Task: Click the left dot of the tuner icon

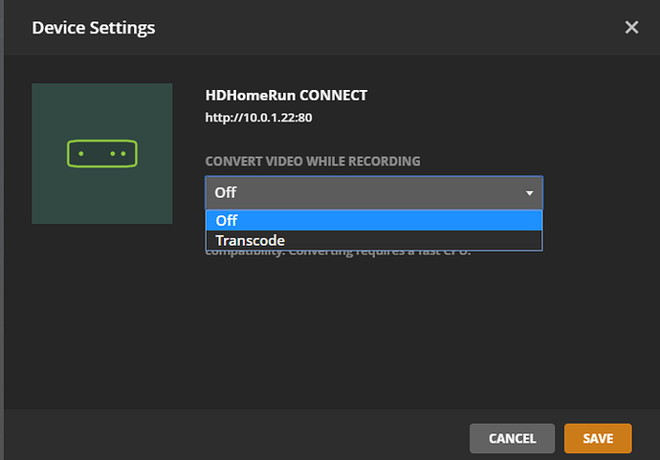Action: [x=81, y=154]
